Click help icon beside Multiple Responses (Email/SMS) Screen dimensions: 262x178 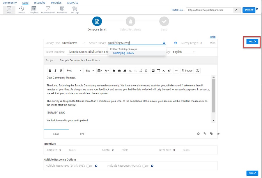[x=96, y=166]
